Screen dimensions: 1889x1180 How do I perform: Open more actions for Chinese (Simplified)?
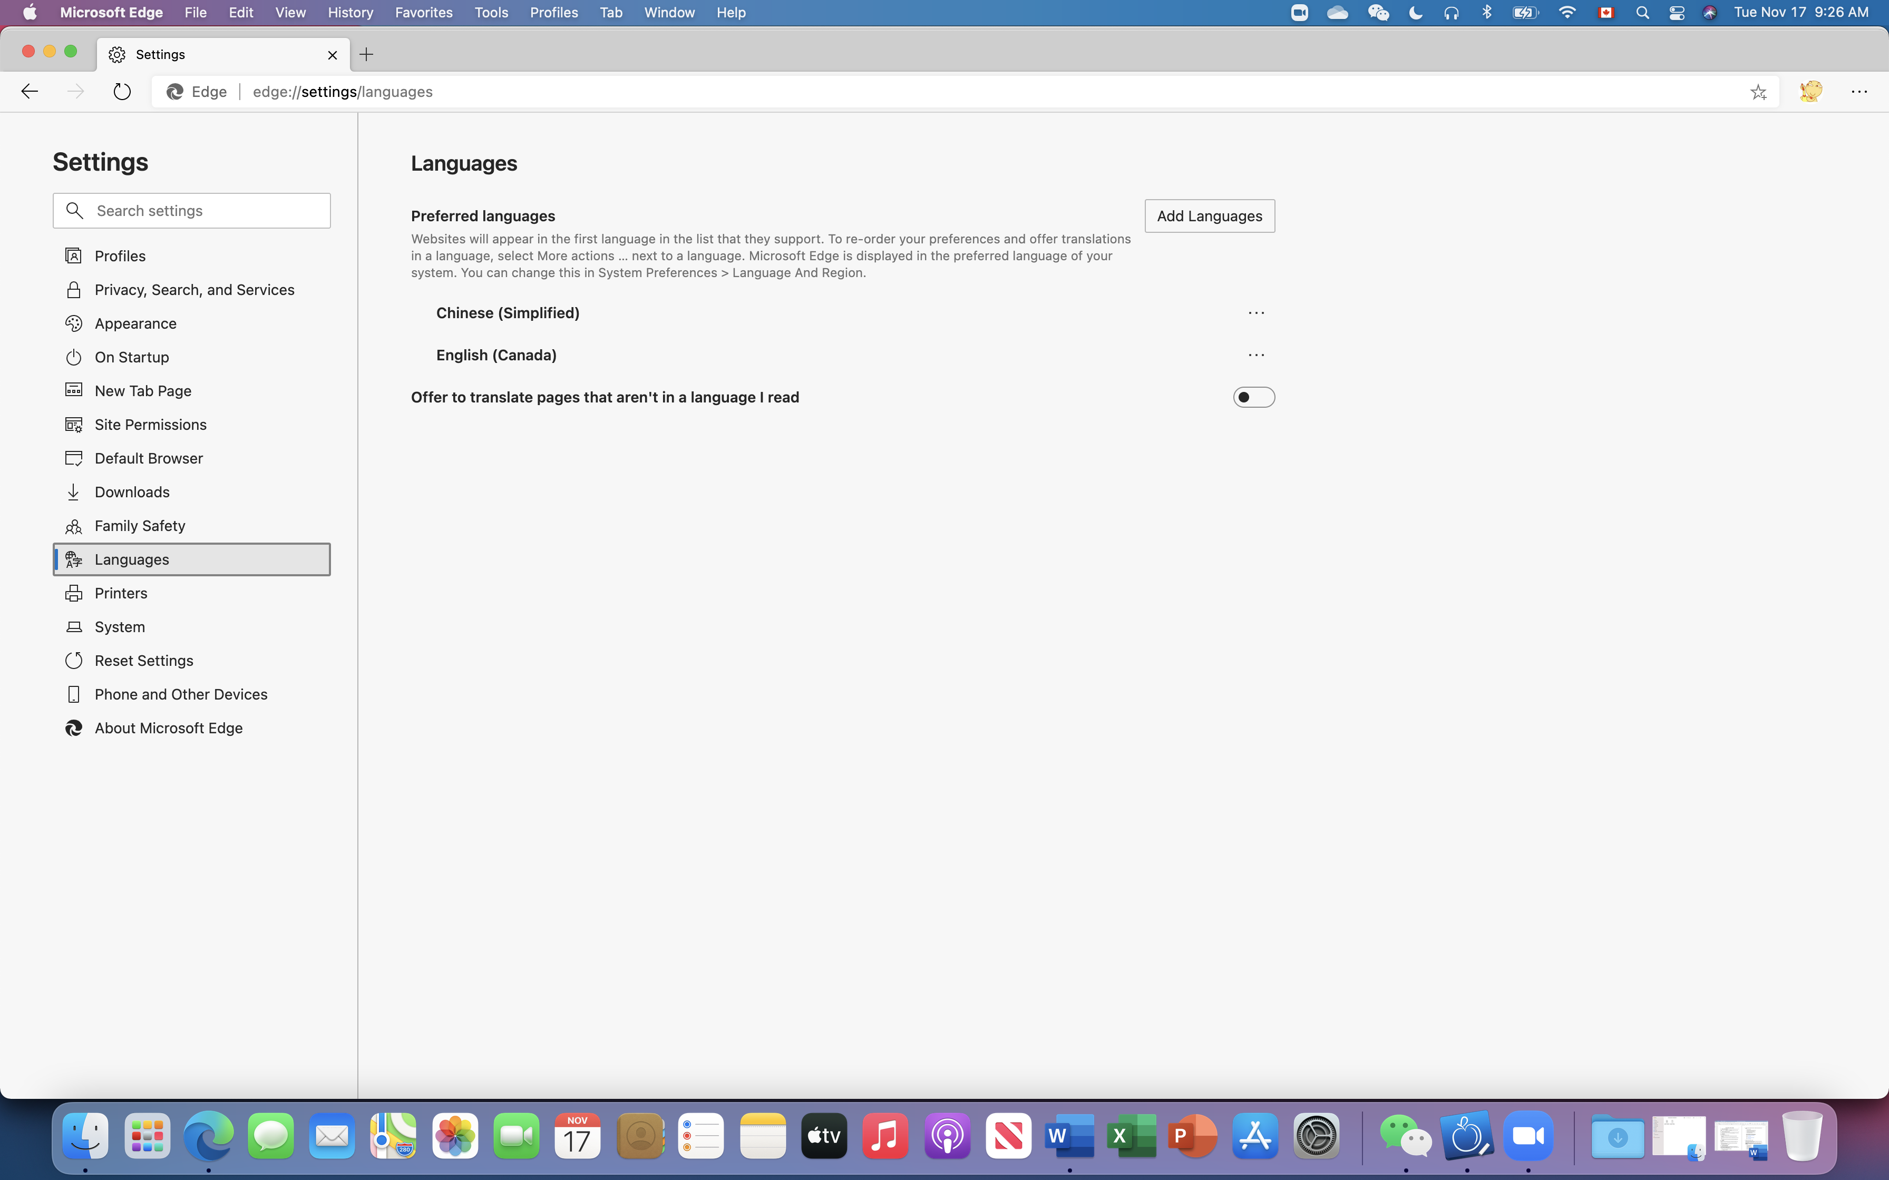[x=1256, y=313]
